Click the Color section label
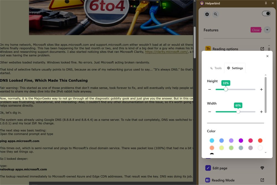The image size is (277, 185). (211, 131)
